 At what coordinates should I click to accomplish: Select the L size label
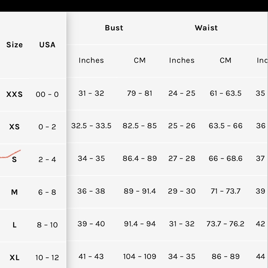(x=14, y=225)
